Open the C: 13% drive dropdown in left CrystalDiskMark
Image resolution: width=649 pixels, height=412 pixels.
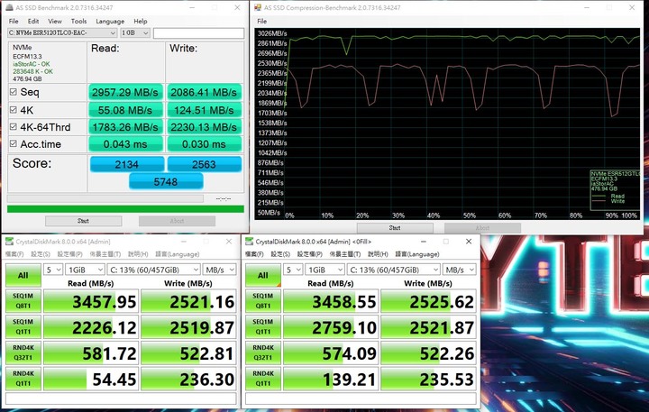click(x=153, y=270)
